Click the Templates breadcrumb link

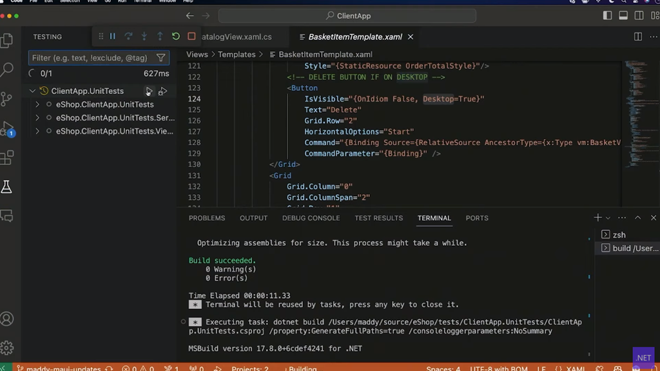237,55
